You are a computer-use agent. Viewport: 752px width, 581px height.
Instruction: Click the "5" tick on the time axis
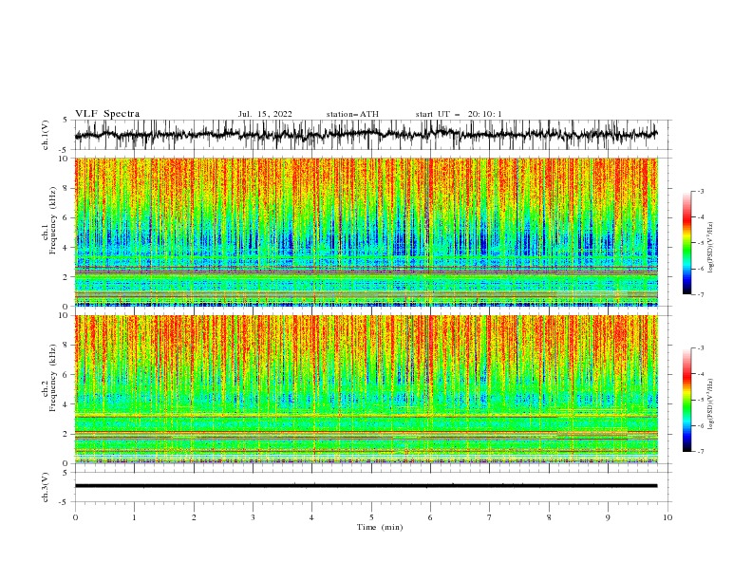pyautogui.click(x=371, y=517)
